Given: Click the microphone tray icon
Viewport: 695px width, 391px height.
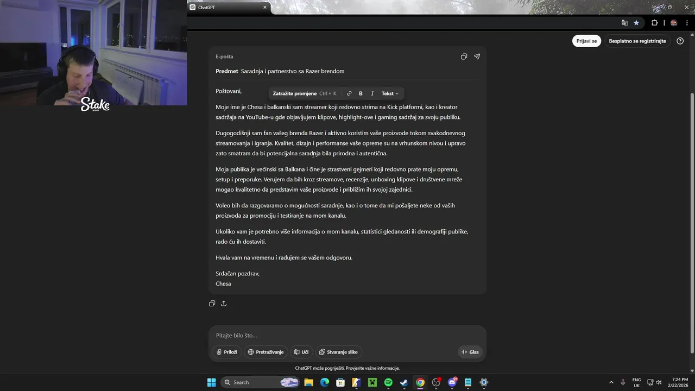Looking at the screenshot, I should click(x=623, y=382).
